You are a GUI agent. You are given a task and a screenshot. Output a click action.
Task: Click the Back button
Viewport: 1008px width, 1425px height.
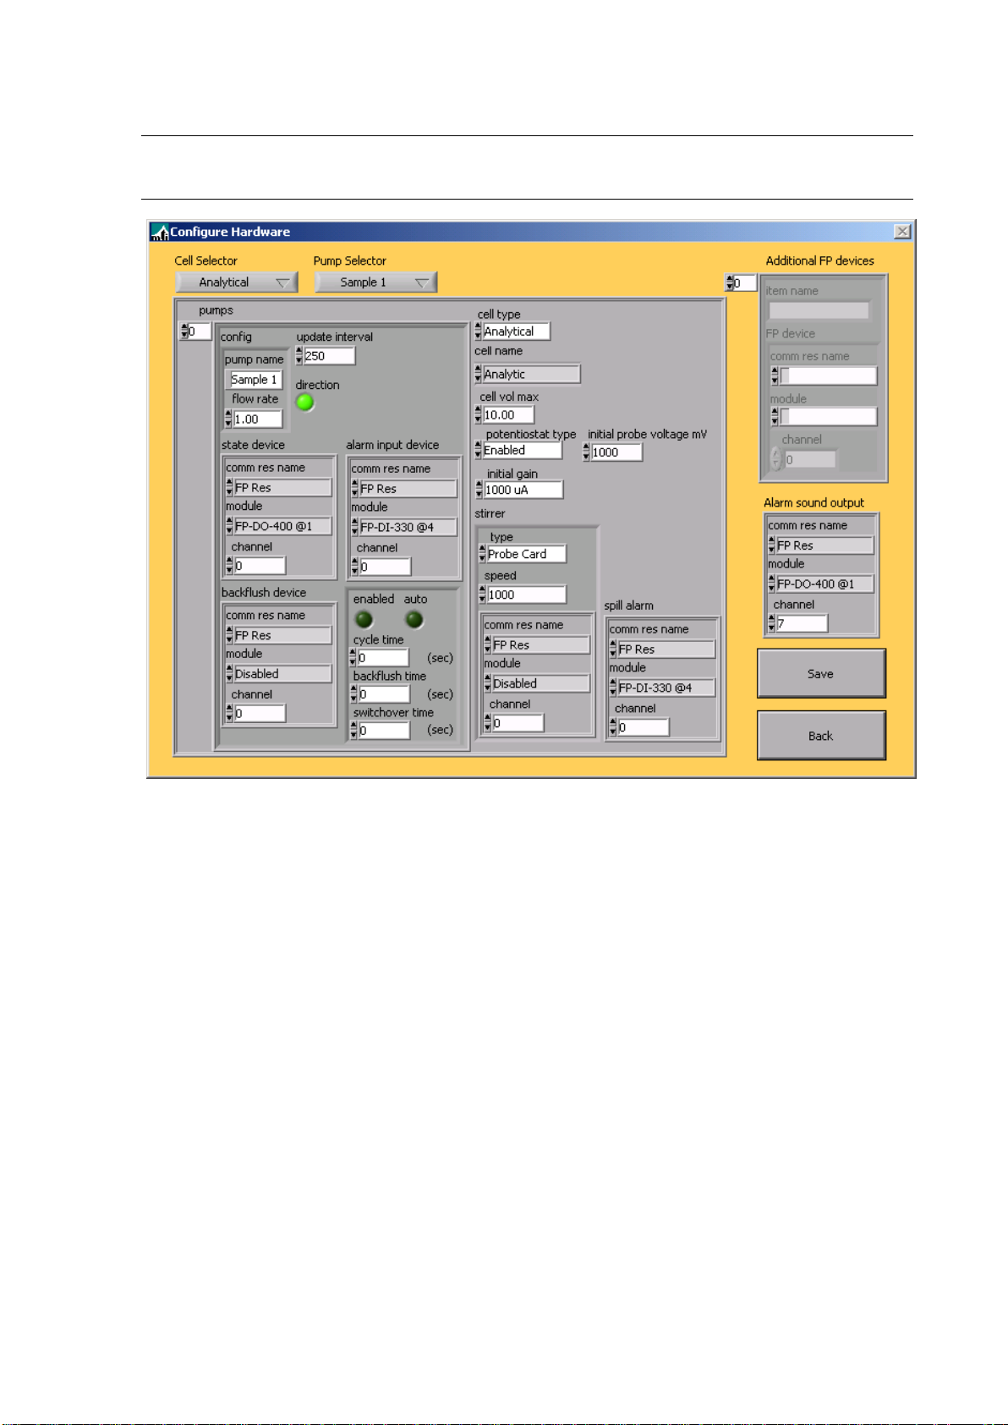[x=821, y=735]
